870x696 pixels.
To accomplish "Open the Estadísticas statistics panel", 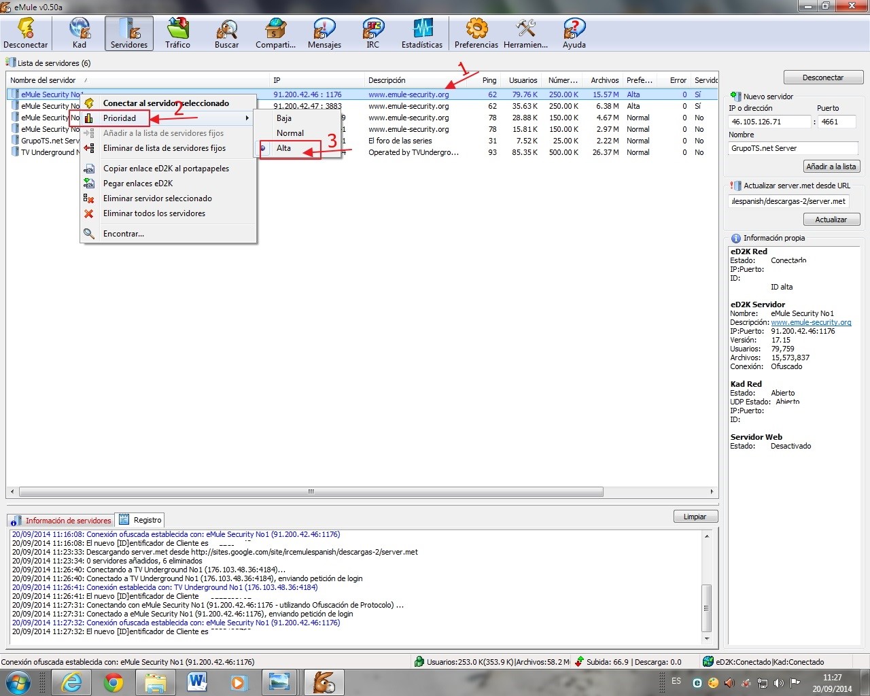I will click(421, 32).
